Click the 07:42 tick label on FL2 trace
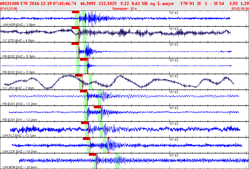Viewport: 249px width, 169px height. [x=174, y=124]
